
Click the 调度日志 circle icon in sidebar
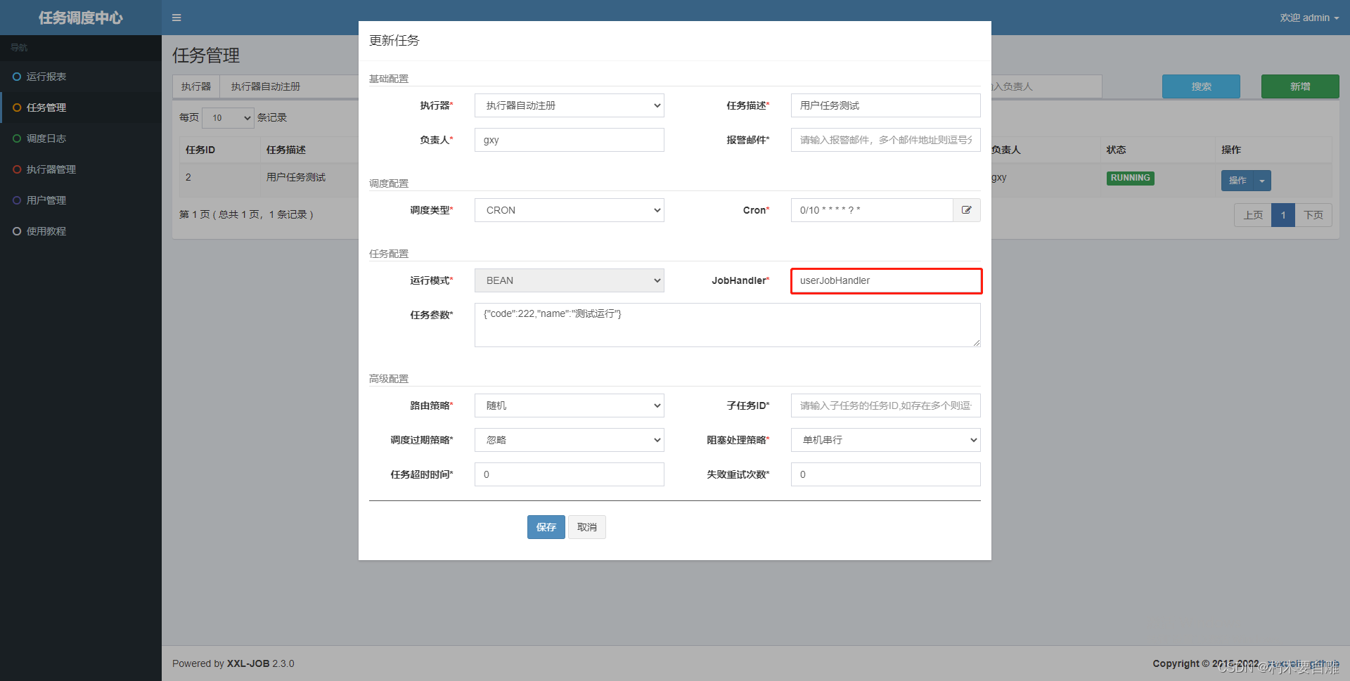tap(17, 138)
